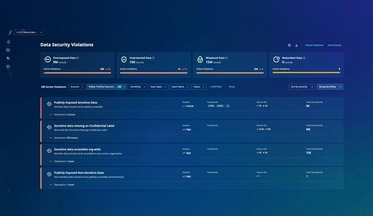Click the Publicly Exposed Sensitive Data title
The height and width of the screenshot is (216, 373).
[x=76, y=103]
